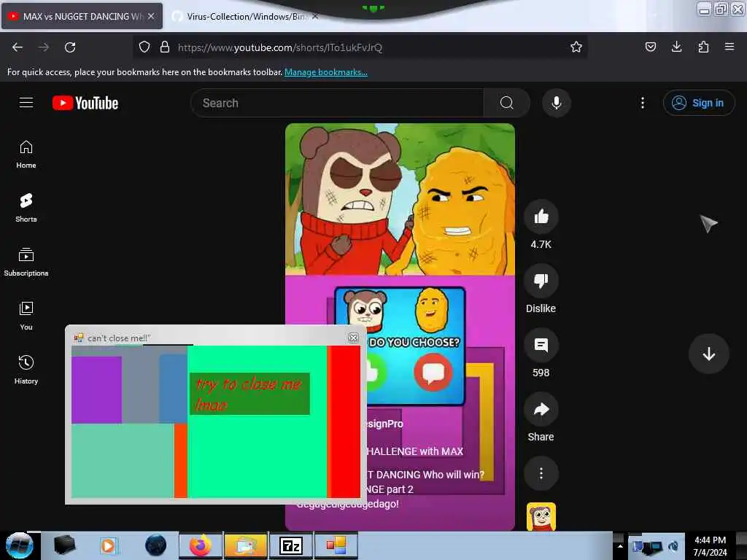Click the try to close me label
This screenshot has width=747, height=560.
pos(249,394)
